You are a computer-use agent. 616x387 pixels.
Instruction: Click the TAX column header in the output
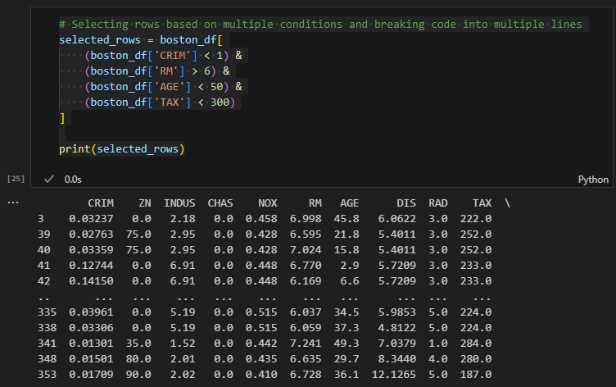tap(482, 203)
